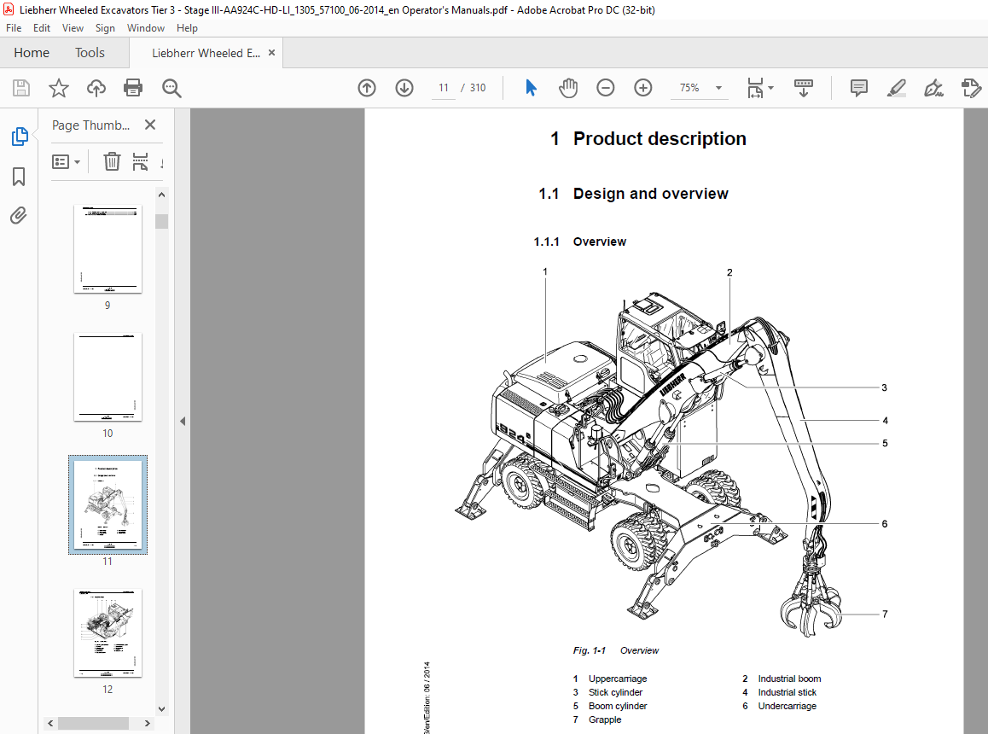
Task: Open thumbnail options dropdown menu
Action: pyautogui.click(x=67, y=162)
